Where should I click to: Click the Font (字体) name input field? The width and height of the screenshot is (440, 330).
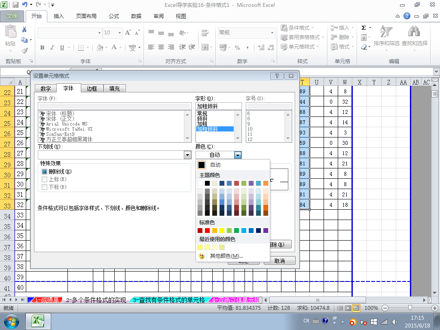click(114, 106)
